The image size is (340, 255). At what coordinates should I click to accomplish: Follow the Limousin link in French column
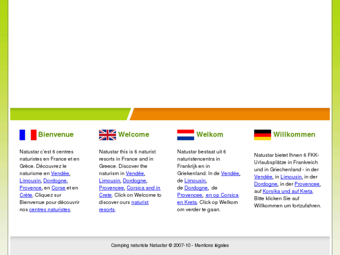click(30, 181)
